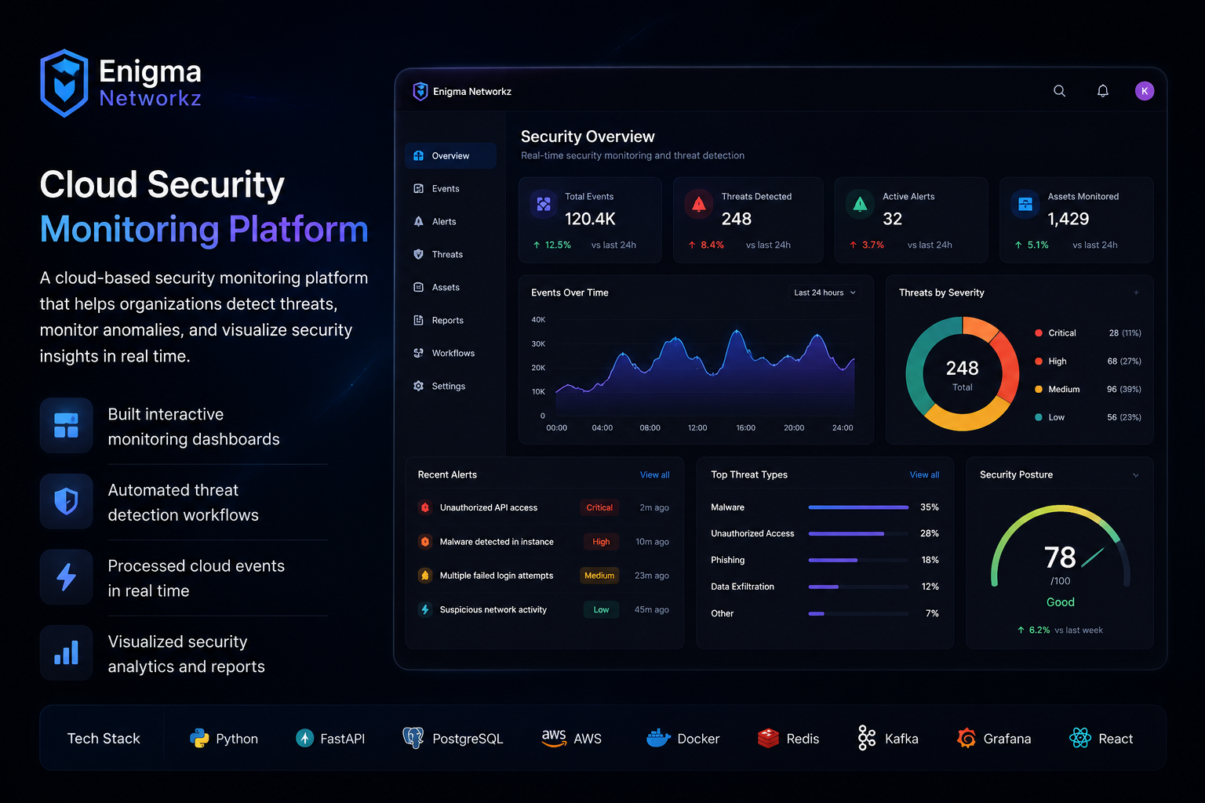Open Threats in the sidebar
1205x803 pixels.
(450, 254)
